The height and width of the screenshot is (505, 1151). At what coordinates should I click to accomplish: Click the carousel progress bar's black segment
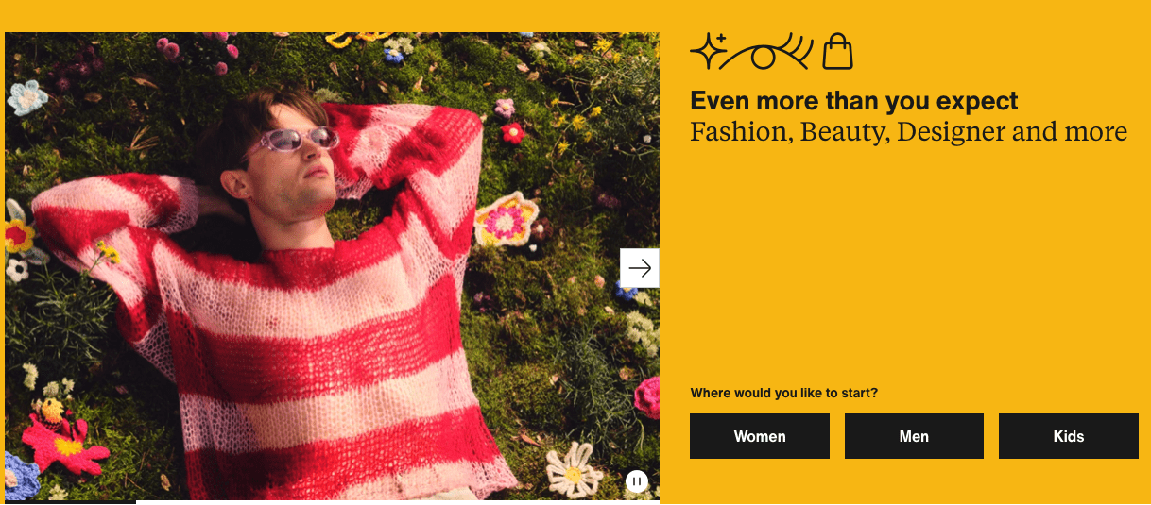pos(70,502)
